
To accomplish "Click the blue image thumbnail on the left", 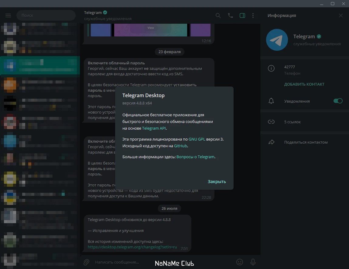I will (x=101, y=30).
